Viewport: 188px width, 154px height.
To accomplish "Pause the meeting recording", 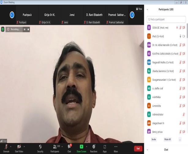I will click(24, 29).
